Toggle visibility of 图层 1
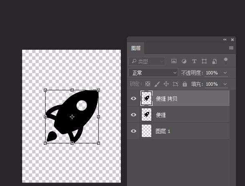 pyautogui.click(x=133, y=131)
